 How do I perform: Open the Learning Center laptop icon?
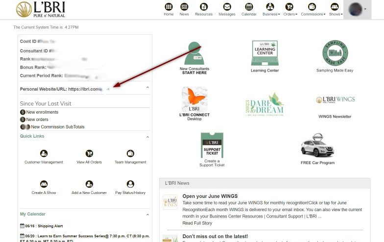(264, 53)
